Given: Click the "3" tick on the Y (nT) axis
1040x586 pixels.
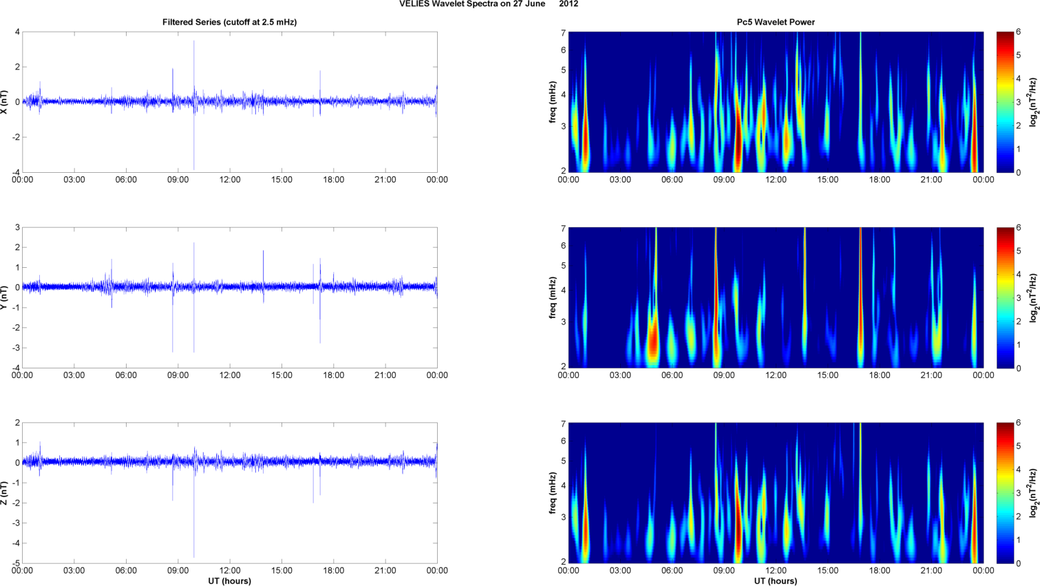Looking at the screenshot, I should 18,227.
